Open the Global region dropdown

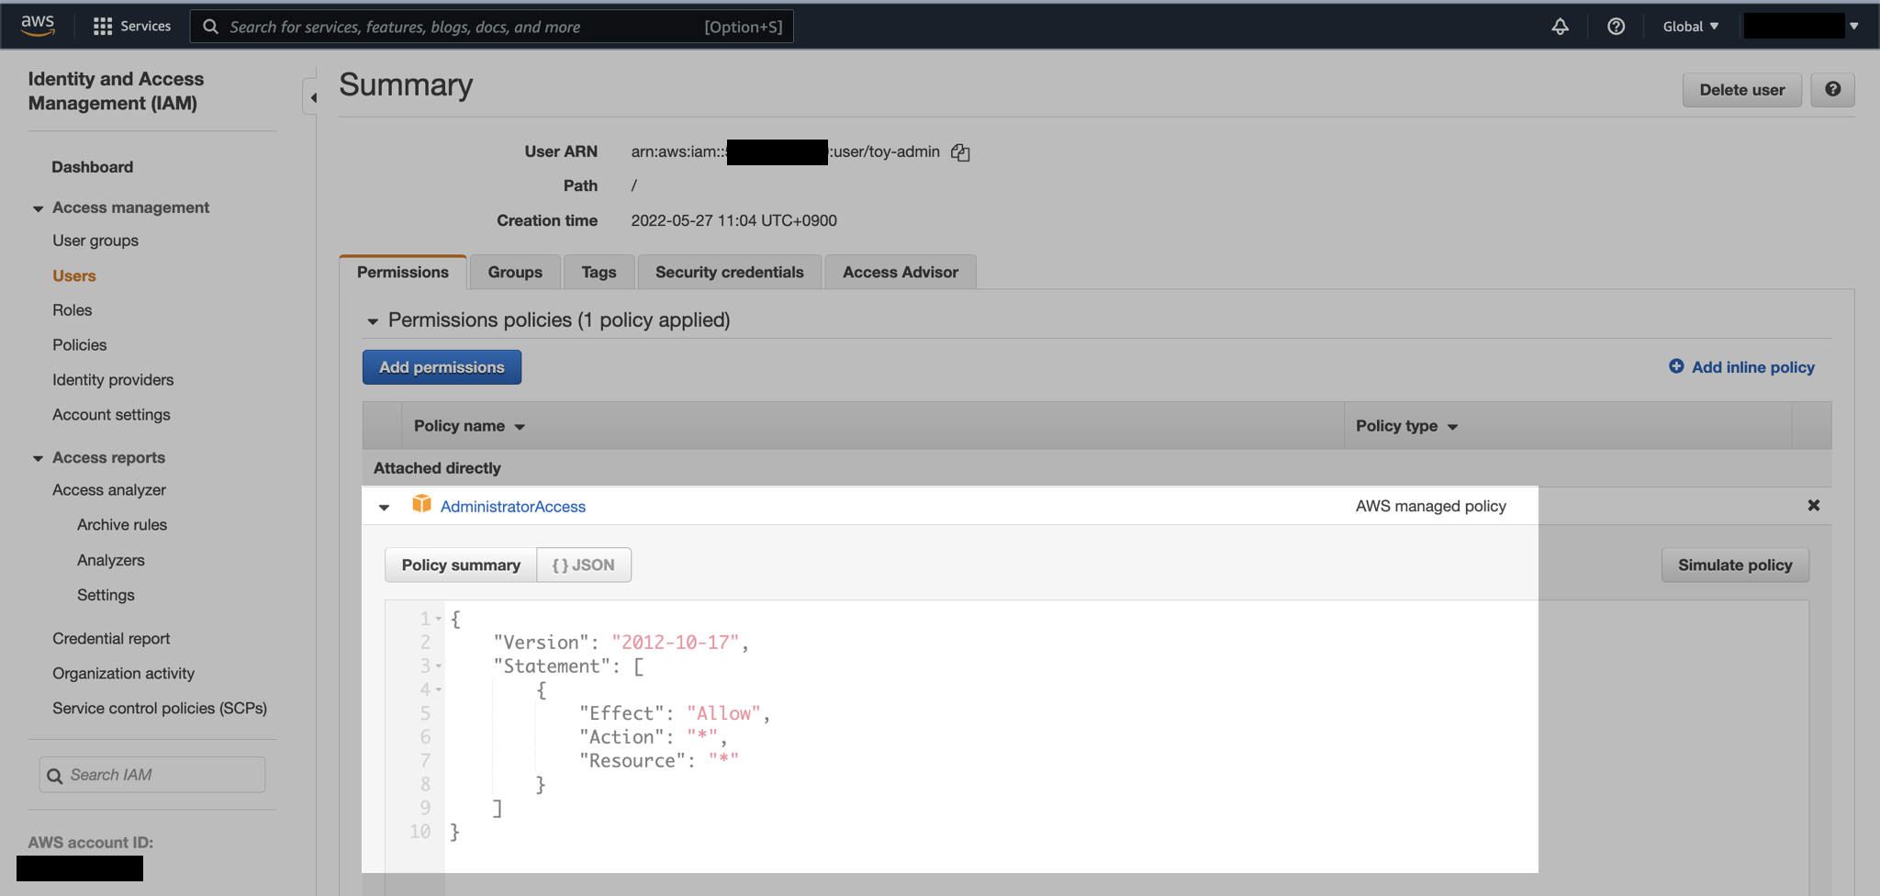pos(1690,27)
